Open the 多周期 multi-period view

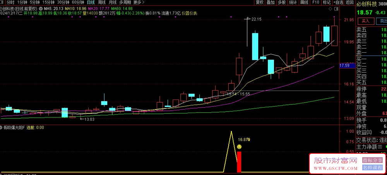(125, 2)
